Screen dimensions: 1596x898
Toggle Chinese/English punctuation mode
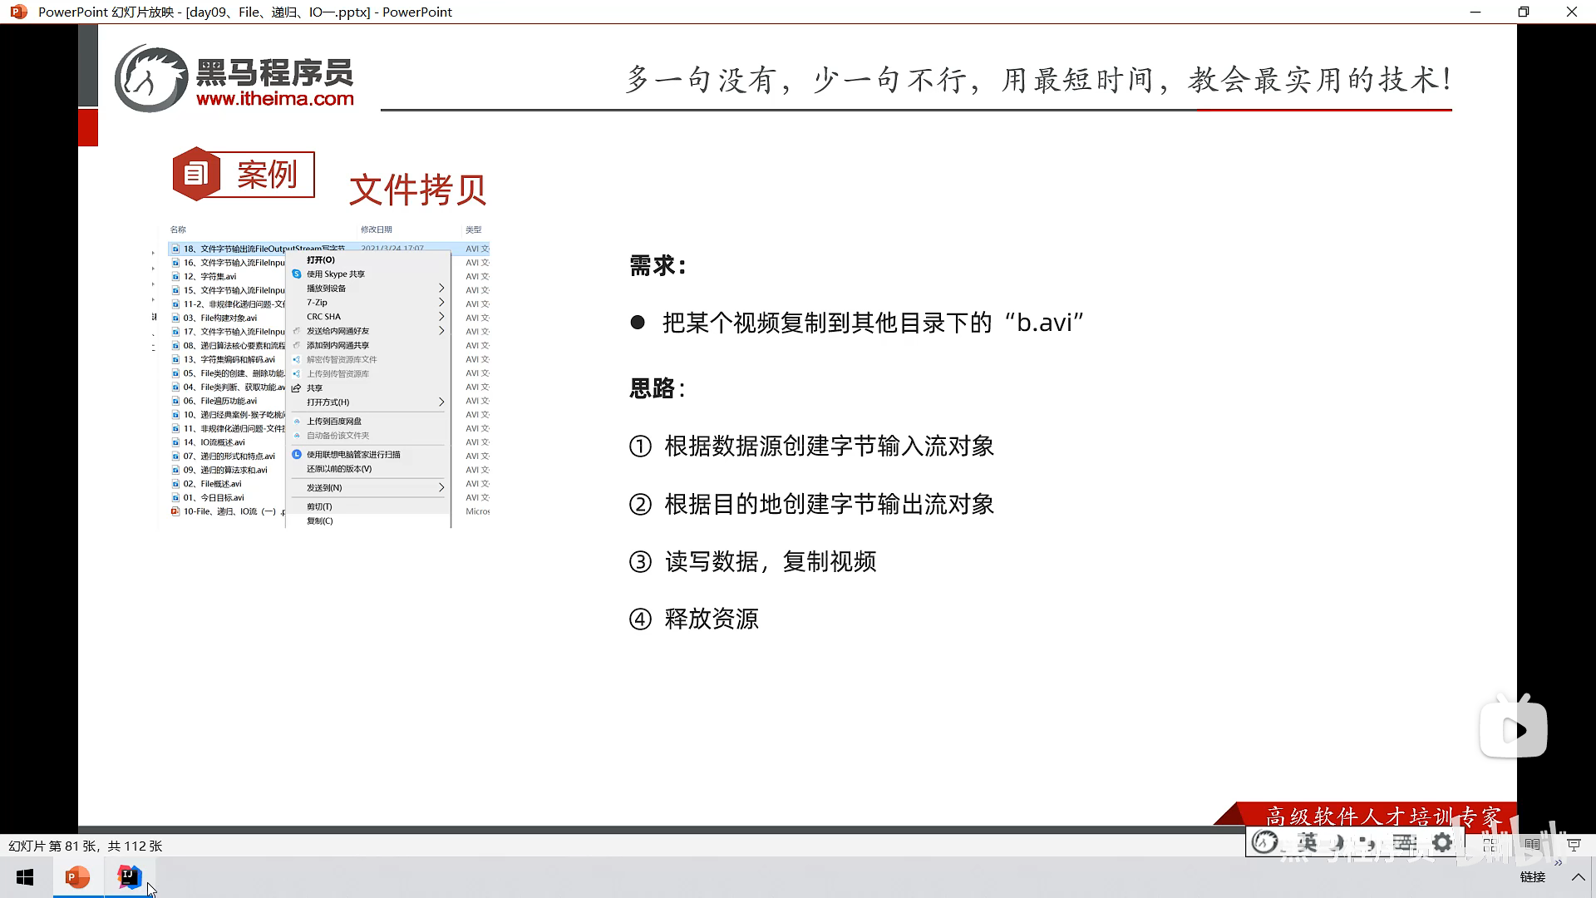1367,842
